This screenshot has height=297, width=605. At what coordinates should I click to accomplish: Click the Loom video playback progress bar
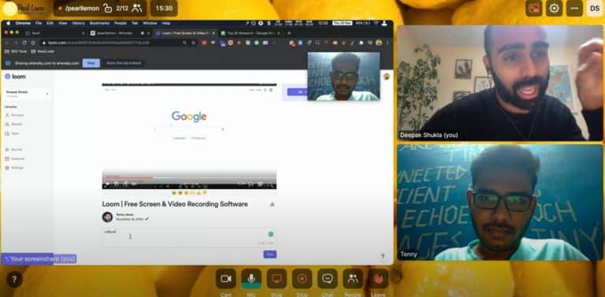(x=189, y=178)
